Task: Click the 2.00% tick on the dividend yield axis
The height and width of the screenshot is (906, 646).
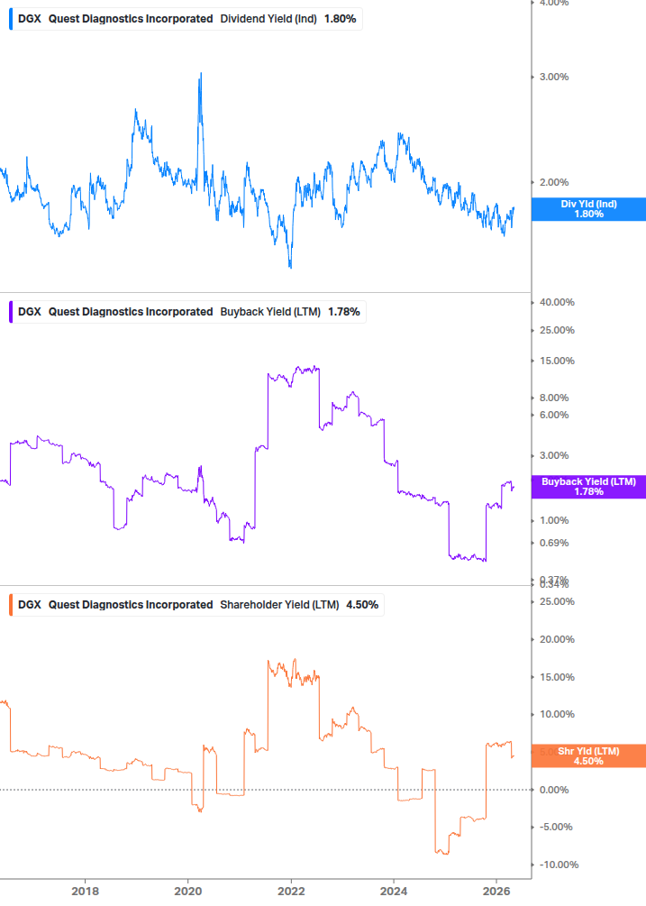Action: coord(554,183)
